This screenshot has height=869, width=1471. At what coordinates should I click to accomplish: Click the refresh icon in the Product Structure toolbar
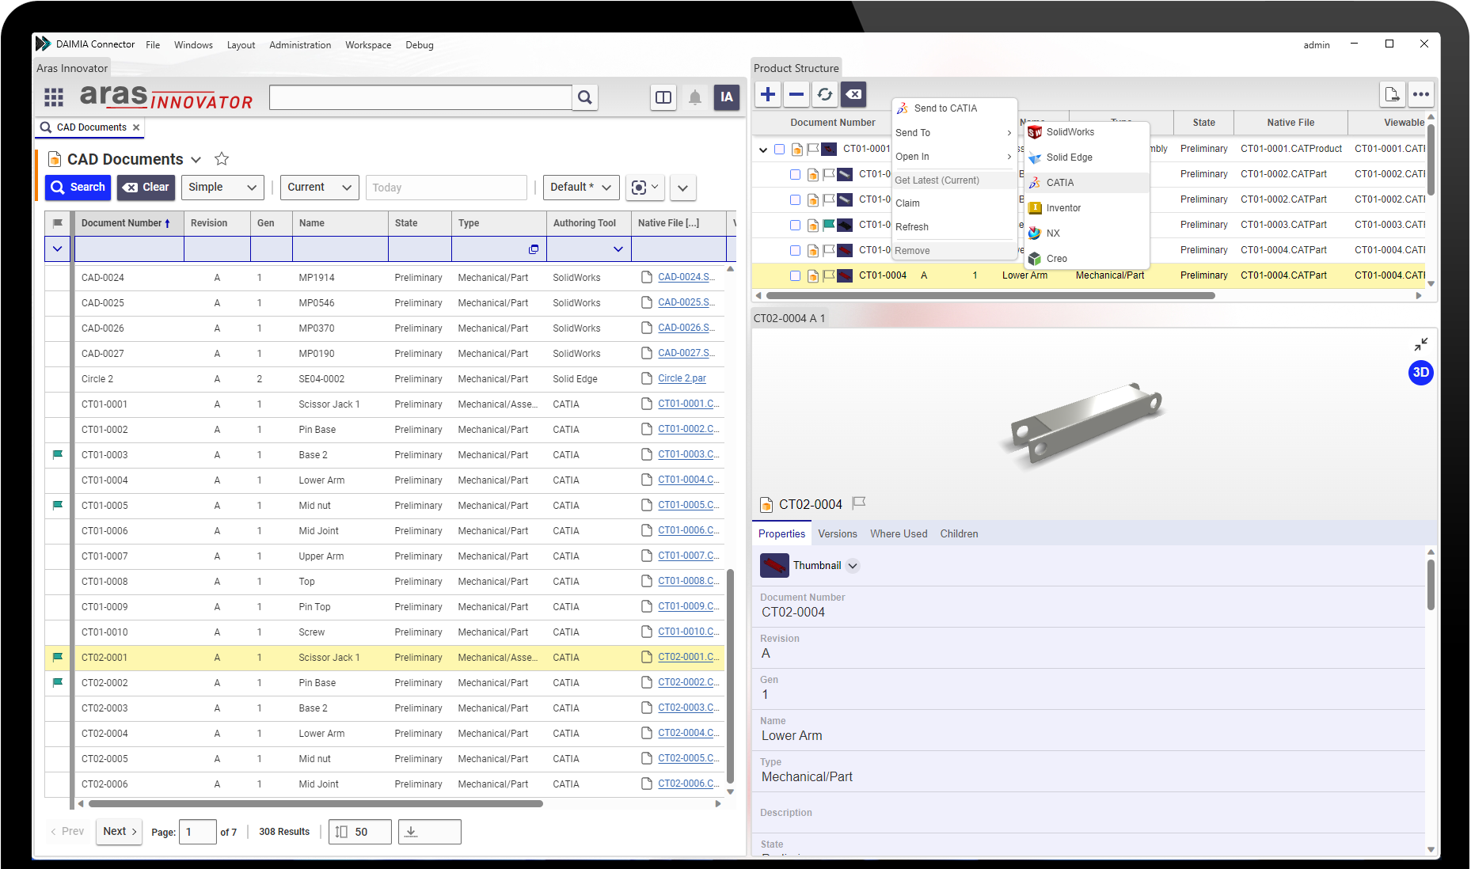[x=825, y=94]
